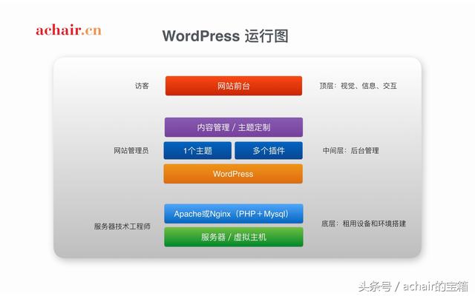Select the purple 内容管理 / 主题定制 block

234,127
